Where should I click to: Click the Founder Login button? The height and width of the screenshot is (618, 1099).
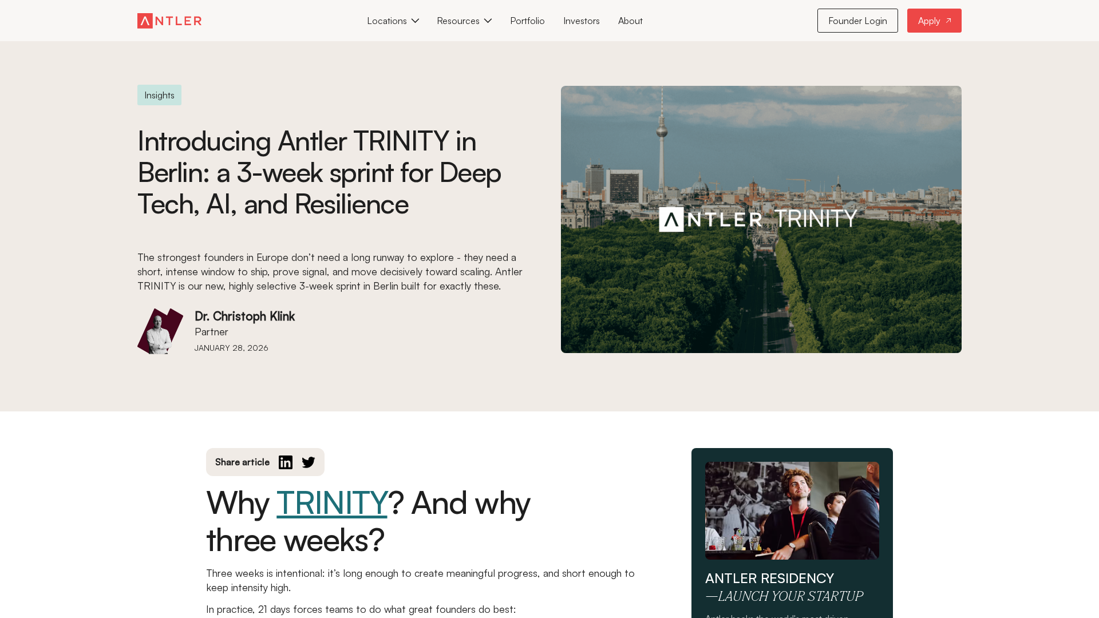click(x=857, y=21)
